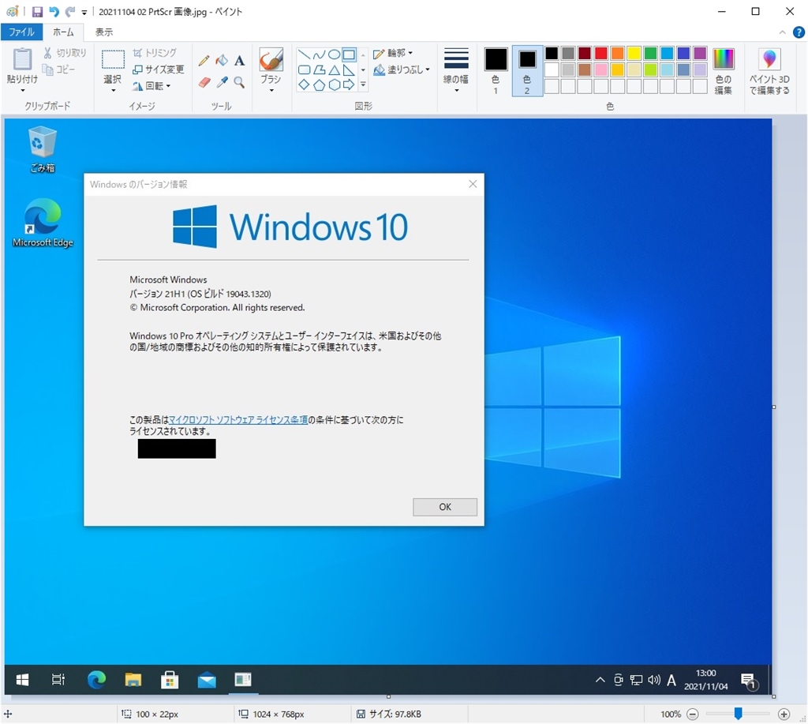
Task: Open the Quick Access Toolbar customize arrow
Action: (x=84, y=12)
